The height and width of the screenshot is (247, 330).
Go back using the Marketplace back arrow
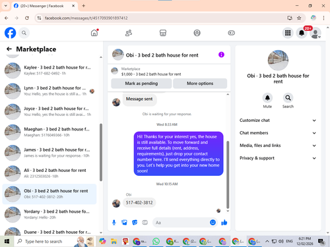[9, 49]
